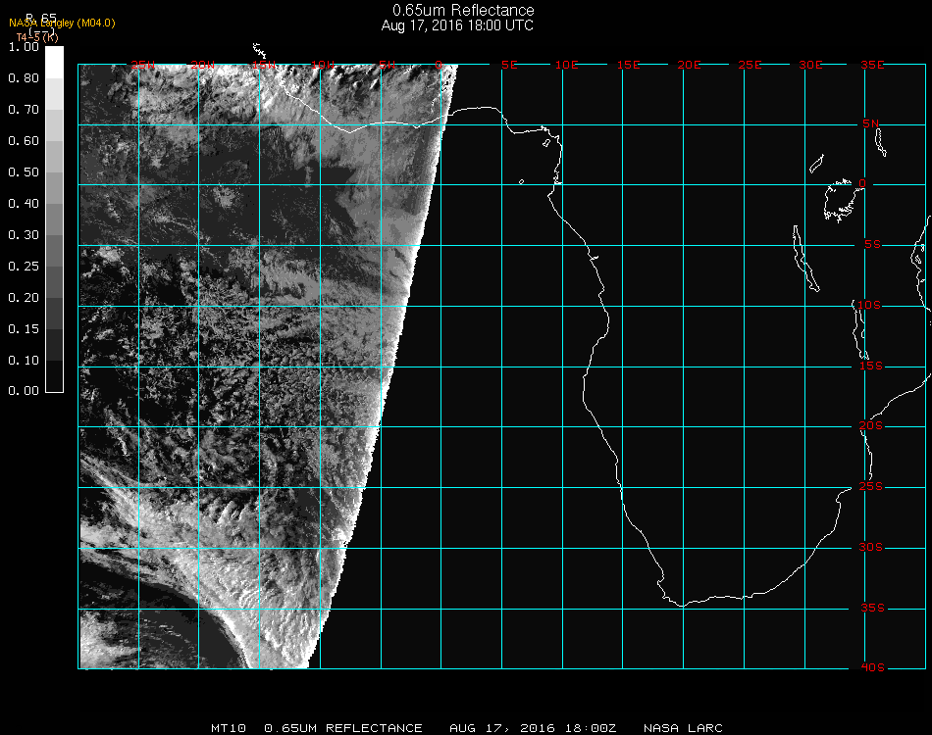
Task: Click the 15W longitude label
Action: (263, 65)
